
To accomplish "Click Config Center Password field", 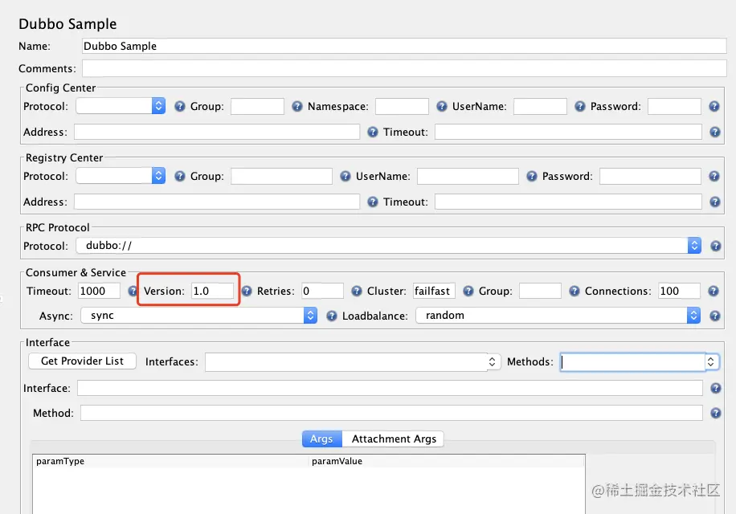I will pyautogui.click(x=674, y=107).
